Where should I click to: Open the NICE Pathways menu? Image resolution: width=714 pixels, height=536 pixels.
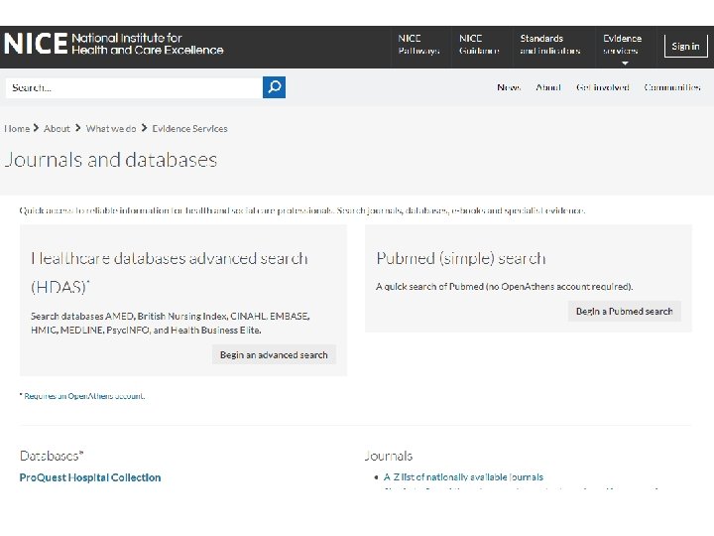pyautogui.click(x=418, y=45)
